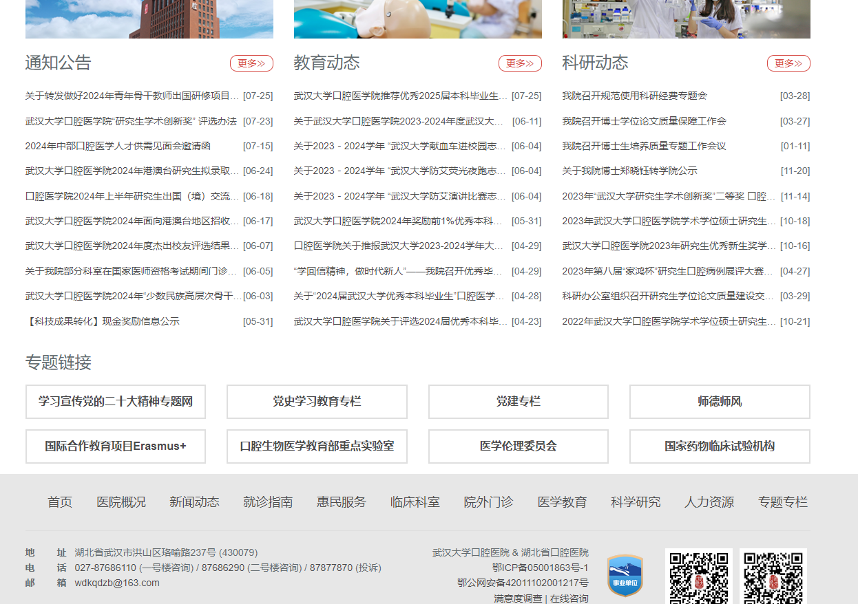
Task: Click the rightmost QR code image
Action: pos(773,576)
